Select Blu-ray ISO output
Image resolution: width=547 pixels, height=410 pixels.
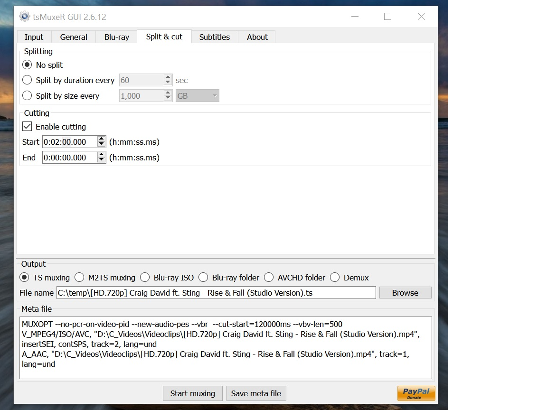coord(145,278)
